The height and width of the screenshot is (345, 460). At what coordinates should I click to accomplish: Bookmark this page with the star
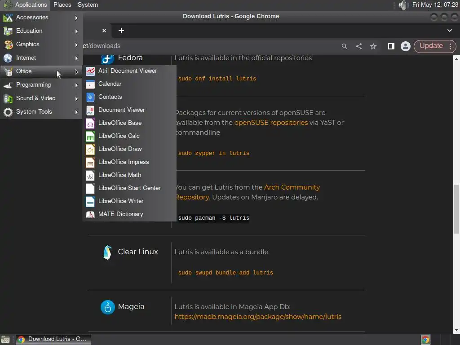pyautogui.click(x=373, y=46)
